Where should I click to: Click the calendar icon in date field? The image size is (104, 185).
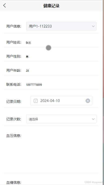(x=36, y=101)
